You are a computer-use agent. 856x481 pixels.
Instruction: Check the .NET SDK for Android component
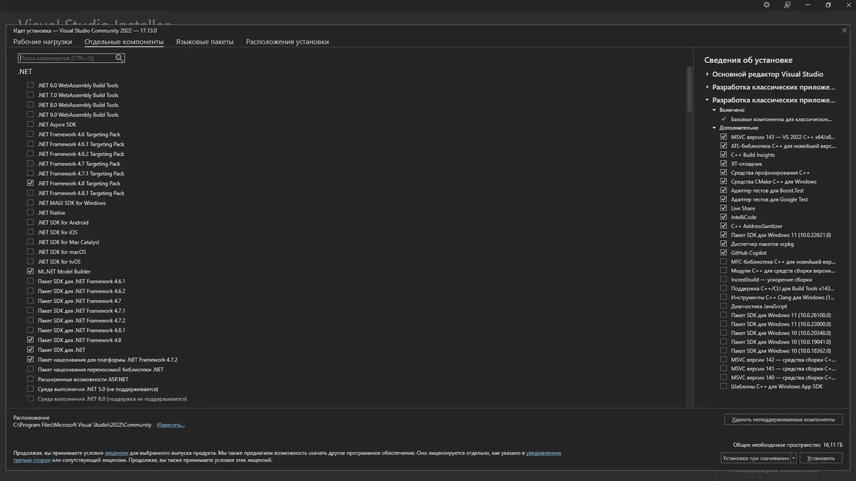[x=30, y=222]
